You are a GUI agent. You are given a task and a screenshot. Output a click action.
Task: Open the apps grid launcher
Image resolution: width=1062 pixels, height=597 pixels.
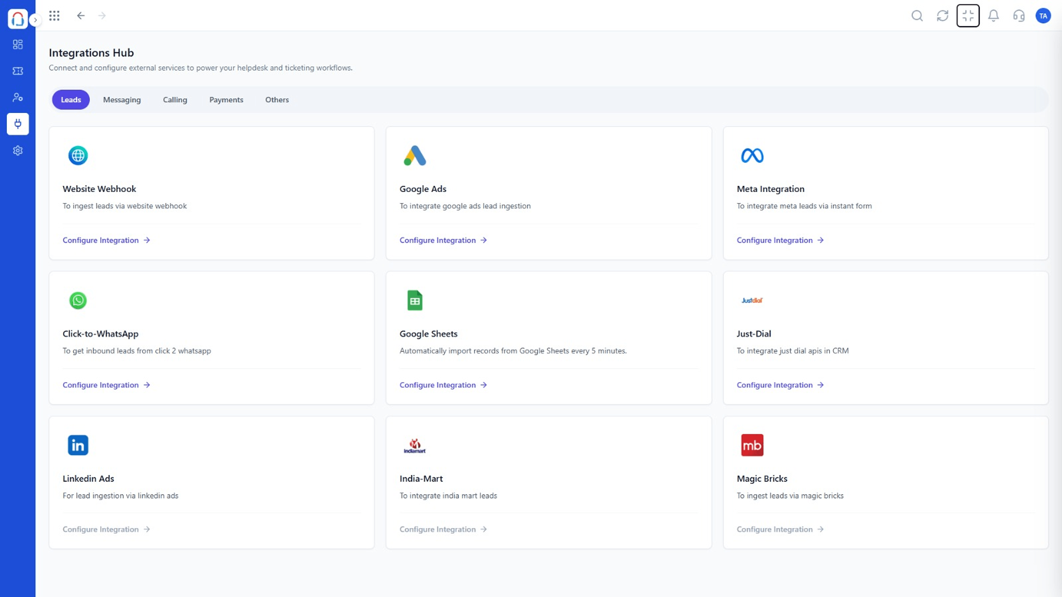[x=54, y=16]
